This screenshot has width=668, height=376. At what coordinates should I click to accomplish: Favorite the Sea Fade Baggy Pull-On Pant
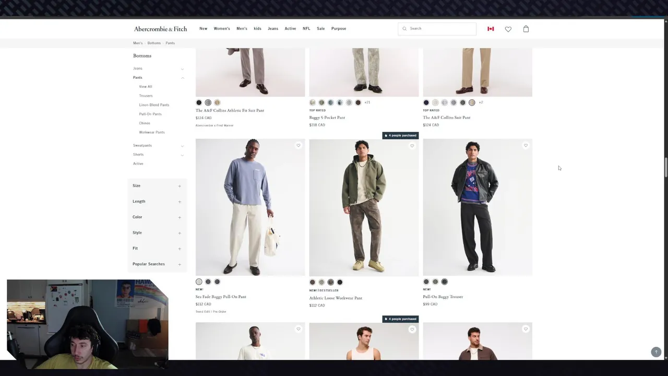point(298,146)
